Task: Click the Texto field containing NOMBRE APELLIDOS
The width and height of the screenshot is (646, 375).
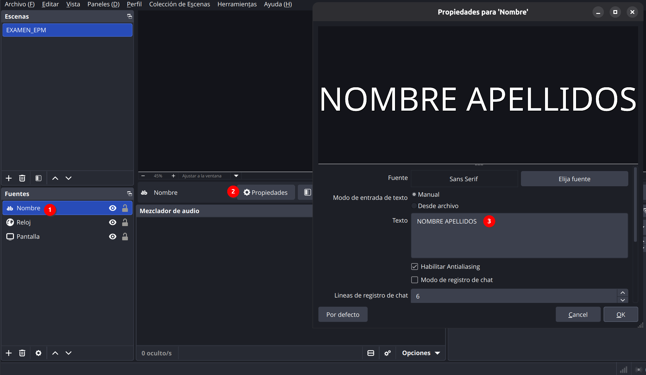Action: 519,236
